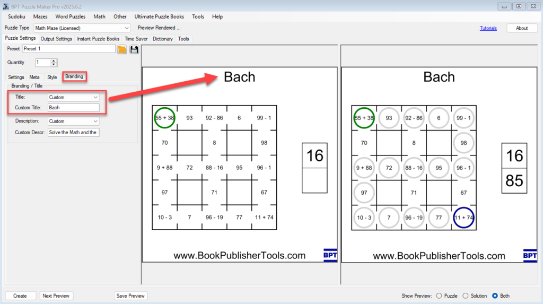543x304 pixels.
Task: Open the Other menu
Action: [x=120, y=16]
